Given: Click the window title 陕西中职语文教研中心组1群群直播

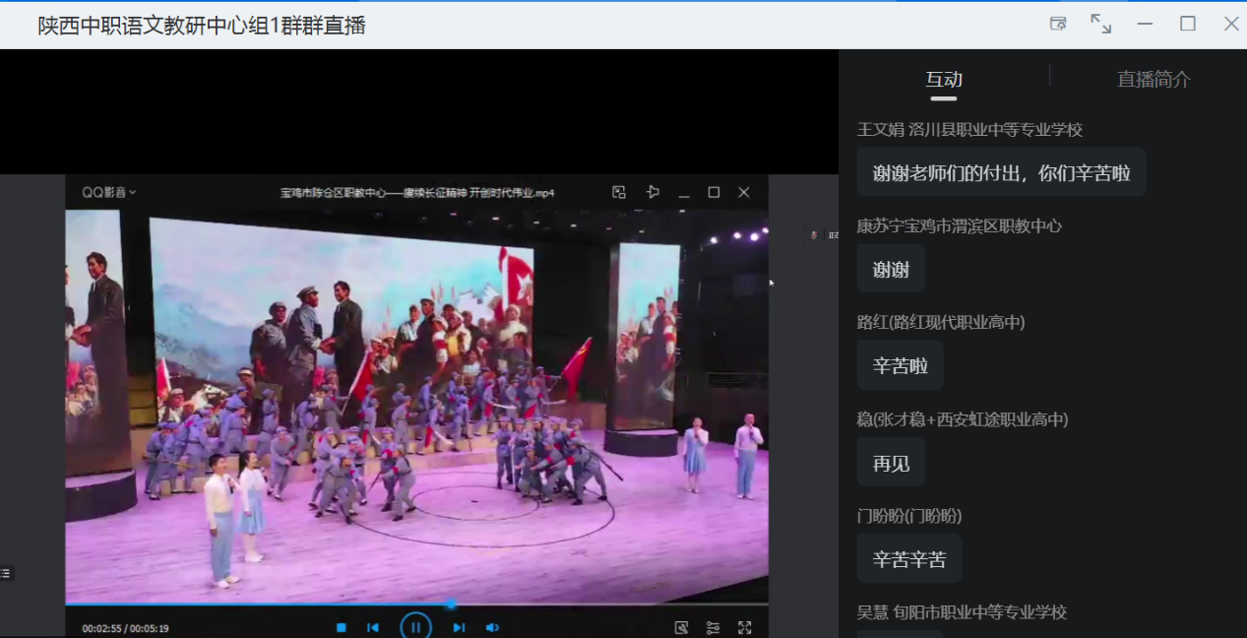Looking at the screenshot, I should (202, 26).
